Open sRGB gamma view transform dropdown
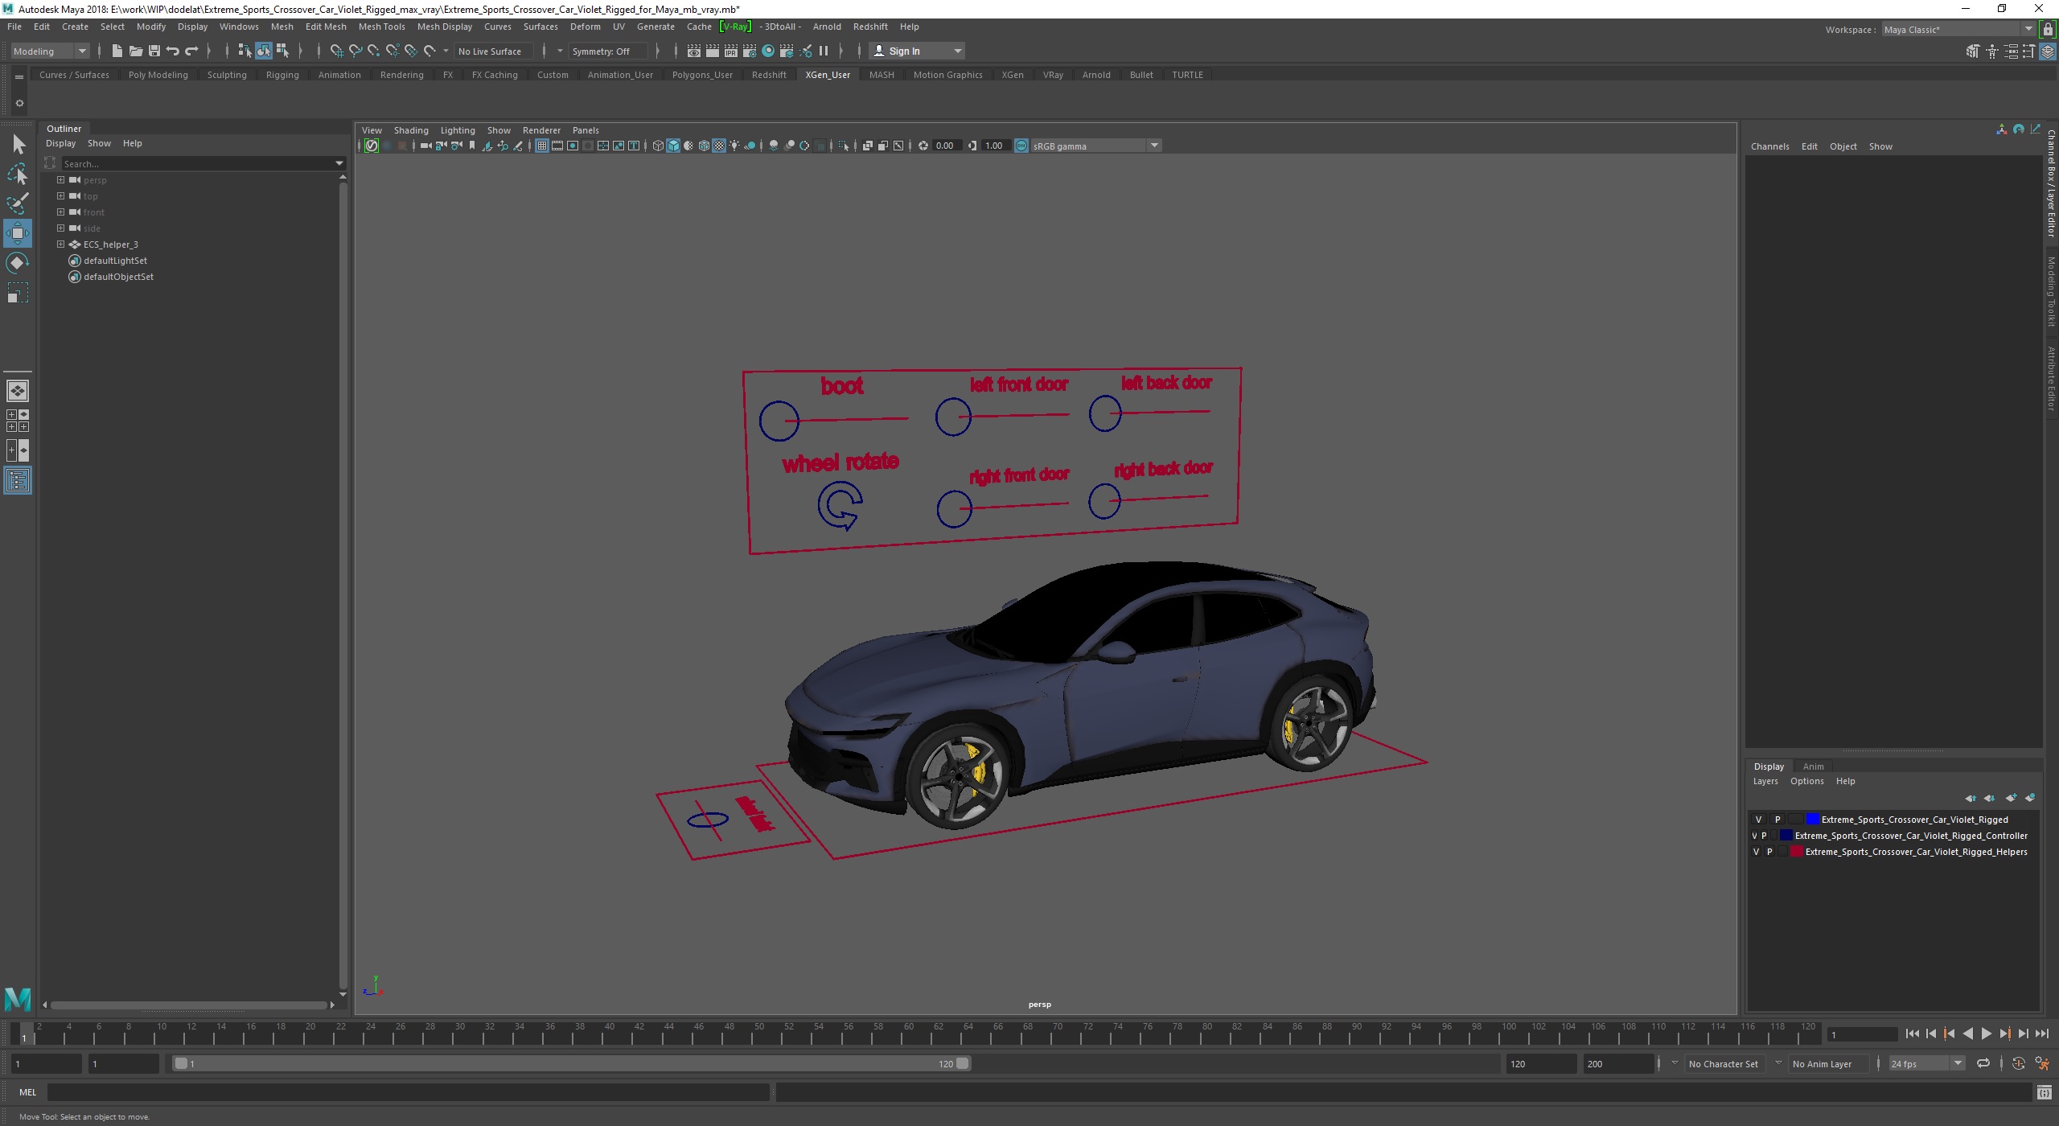 point(1095,146)
